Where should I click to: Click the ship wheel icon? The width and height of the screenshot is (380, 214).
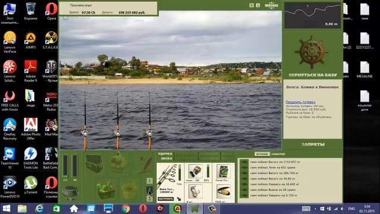(x=312, y=52)
